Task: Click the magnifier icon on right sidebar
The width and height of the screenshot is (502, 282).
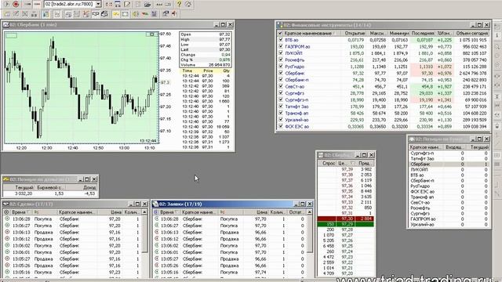Action: (497, 47)
